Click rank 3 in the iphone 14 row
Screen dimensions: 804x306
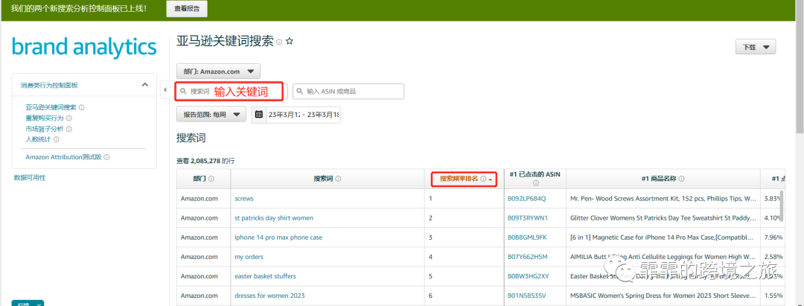pyautogui.click(x=431, y=238)
